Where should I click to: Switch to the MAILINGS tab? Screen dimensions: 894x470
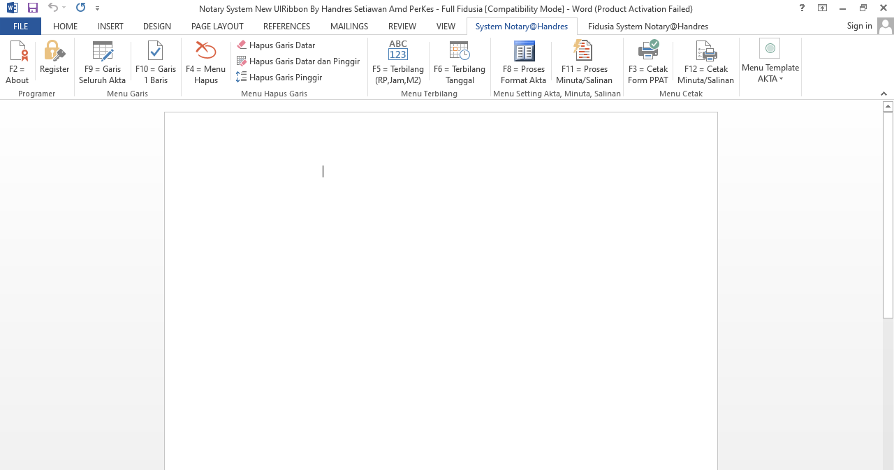click(x=349, y=27)
